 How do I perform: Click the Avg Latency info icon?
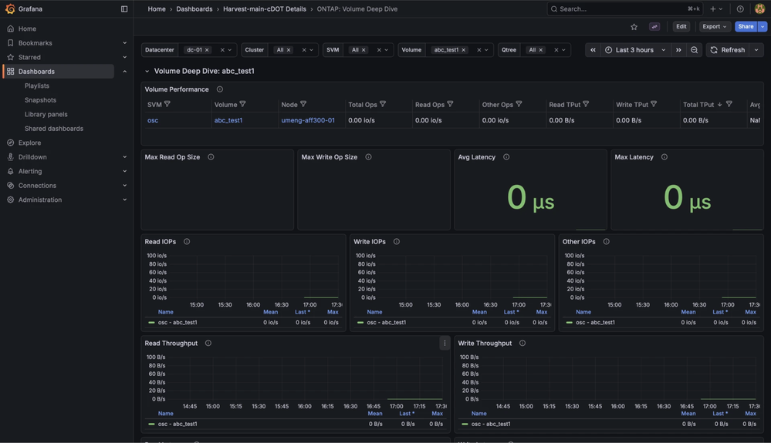(x=506, y=157)
